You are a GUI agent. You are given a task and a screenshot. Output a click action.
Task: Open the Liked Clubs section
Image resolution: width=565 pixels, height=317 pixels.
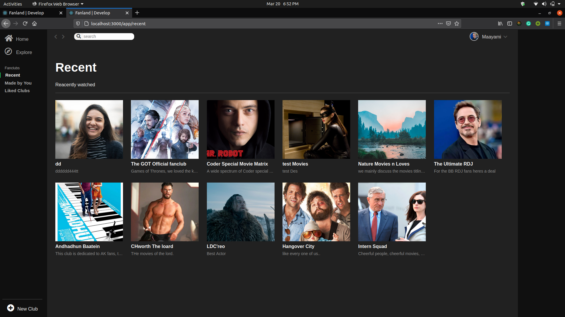click(17, 90)
